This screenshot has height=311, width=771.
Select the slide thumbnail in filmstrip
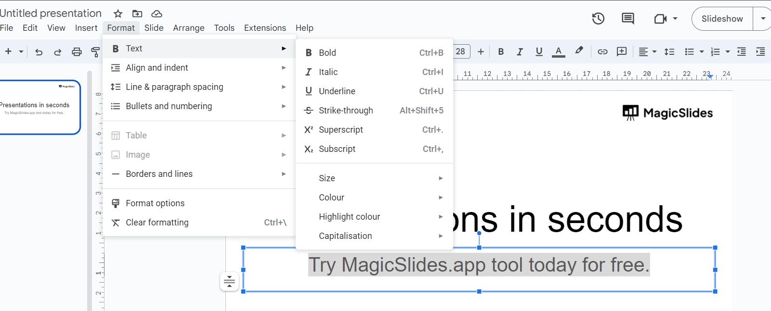[x=39, y=107]
